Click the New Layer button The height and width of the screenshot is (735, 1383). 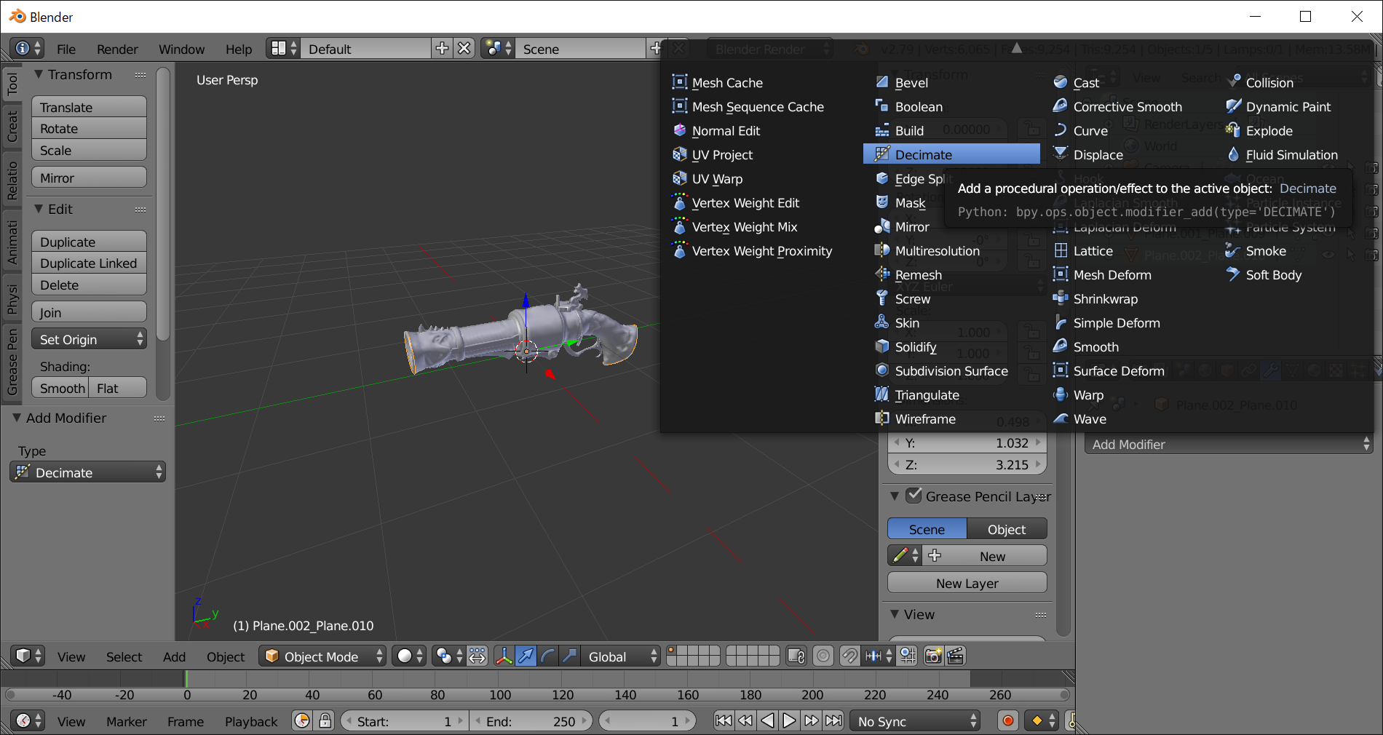point(967,582)
